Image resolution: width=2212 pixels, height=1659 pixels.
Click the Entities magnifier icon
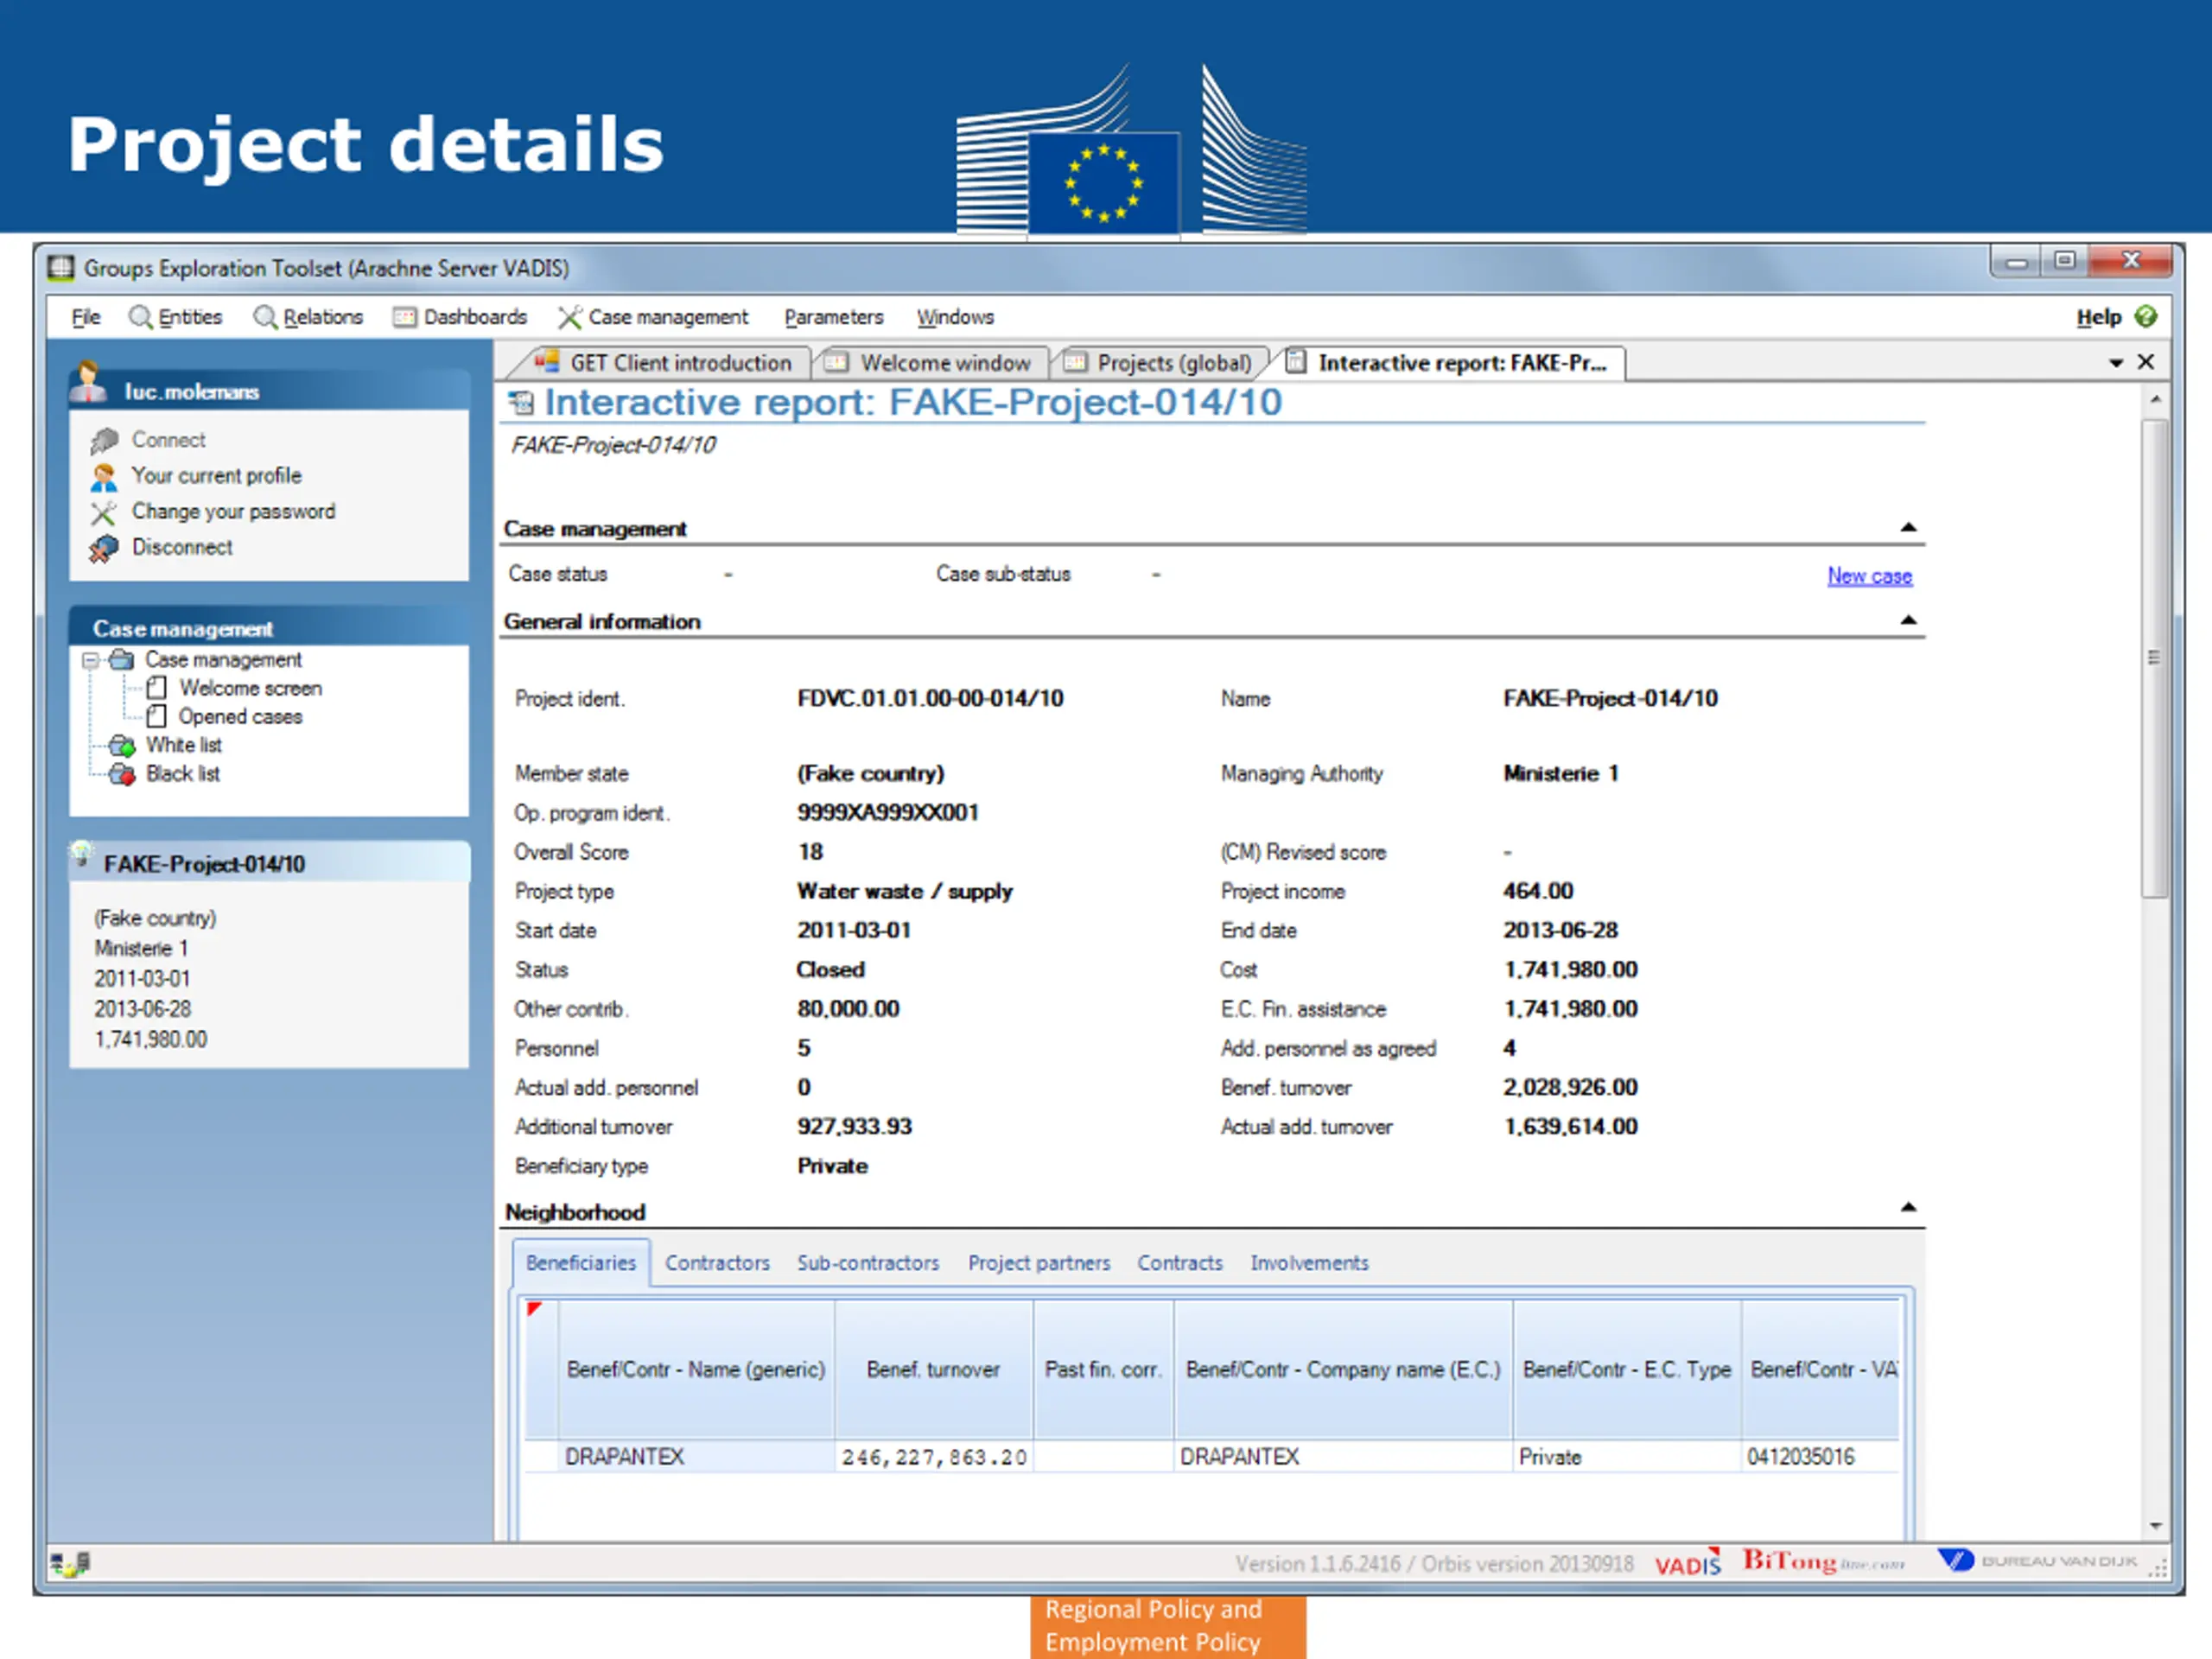point(140,317)
